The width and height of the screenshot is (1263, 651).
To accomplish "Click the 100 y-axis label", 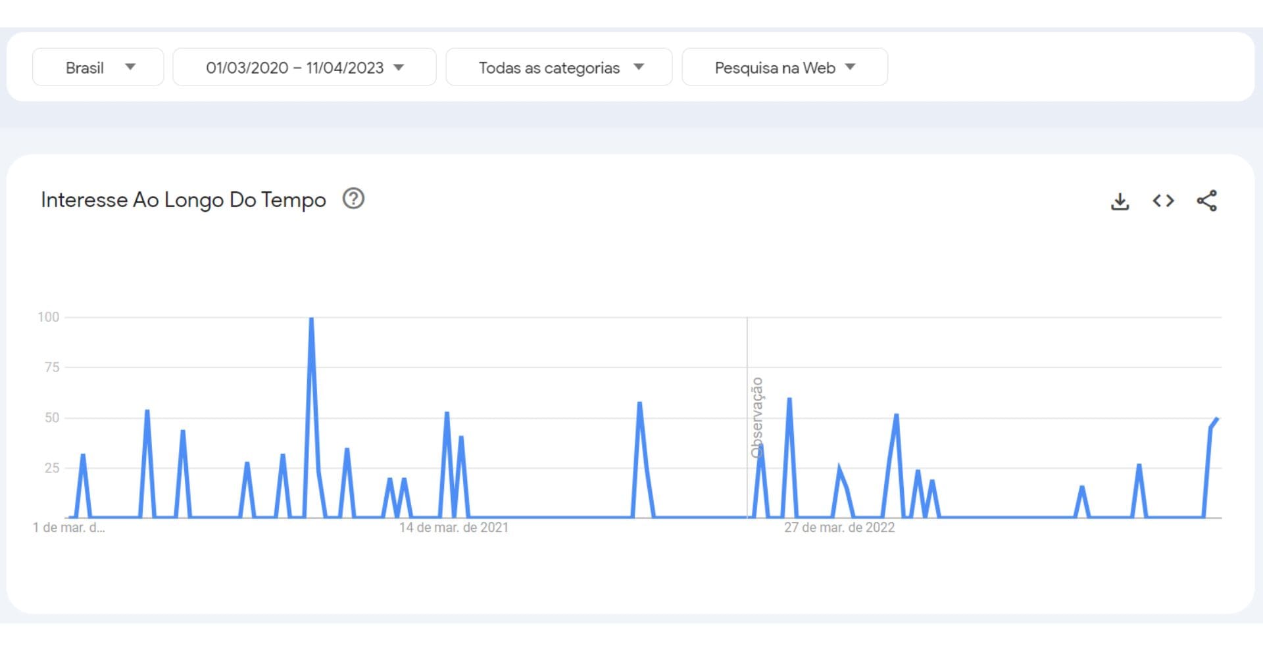I will [x=48, y=317].
